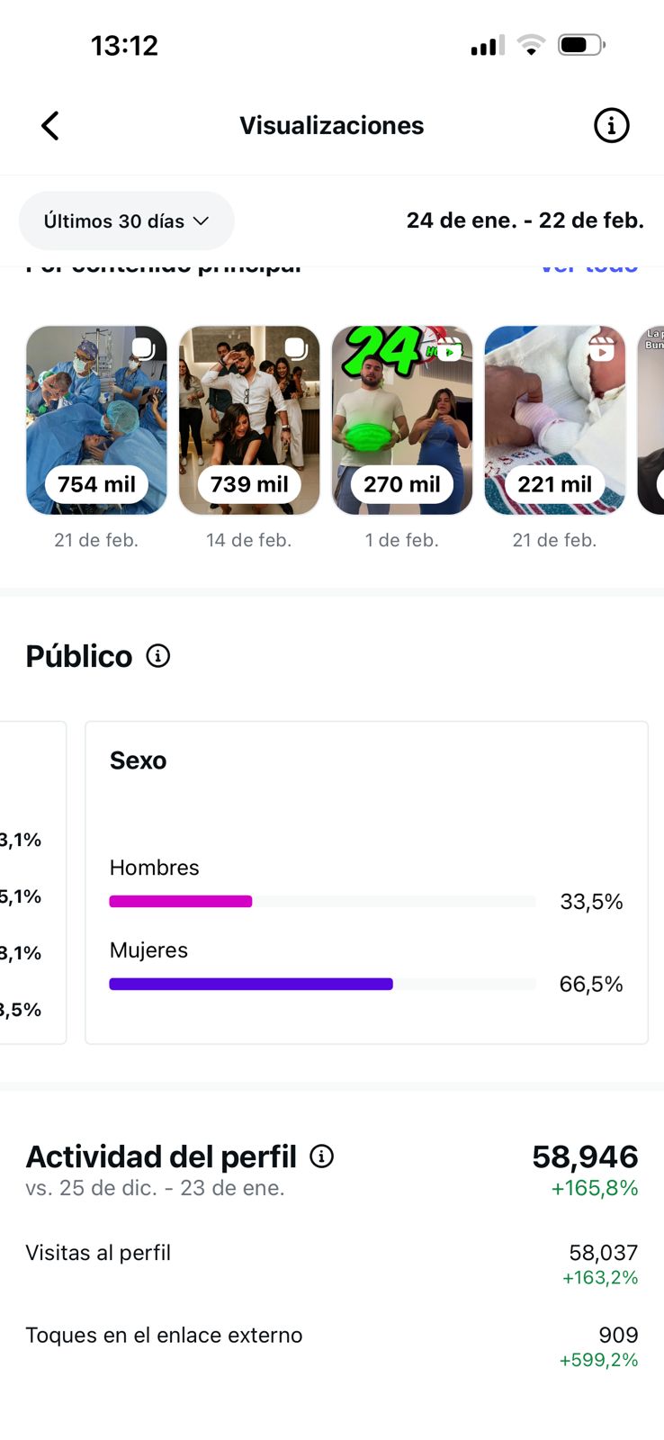Viewport: 664px width, 1440px height.
Task: Tap the info icon next to Público
Action: point(158,656)
